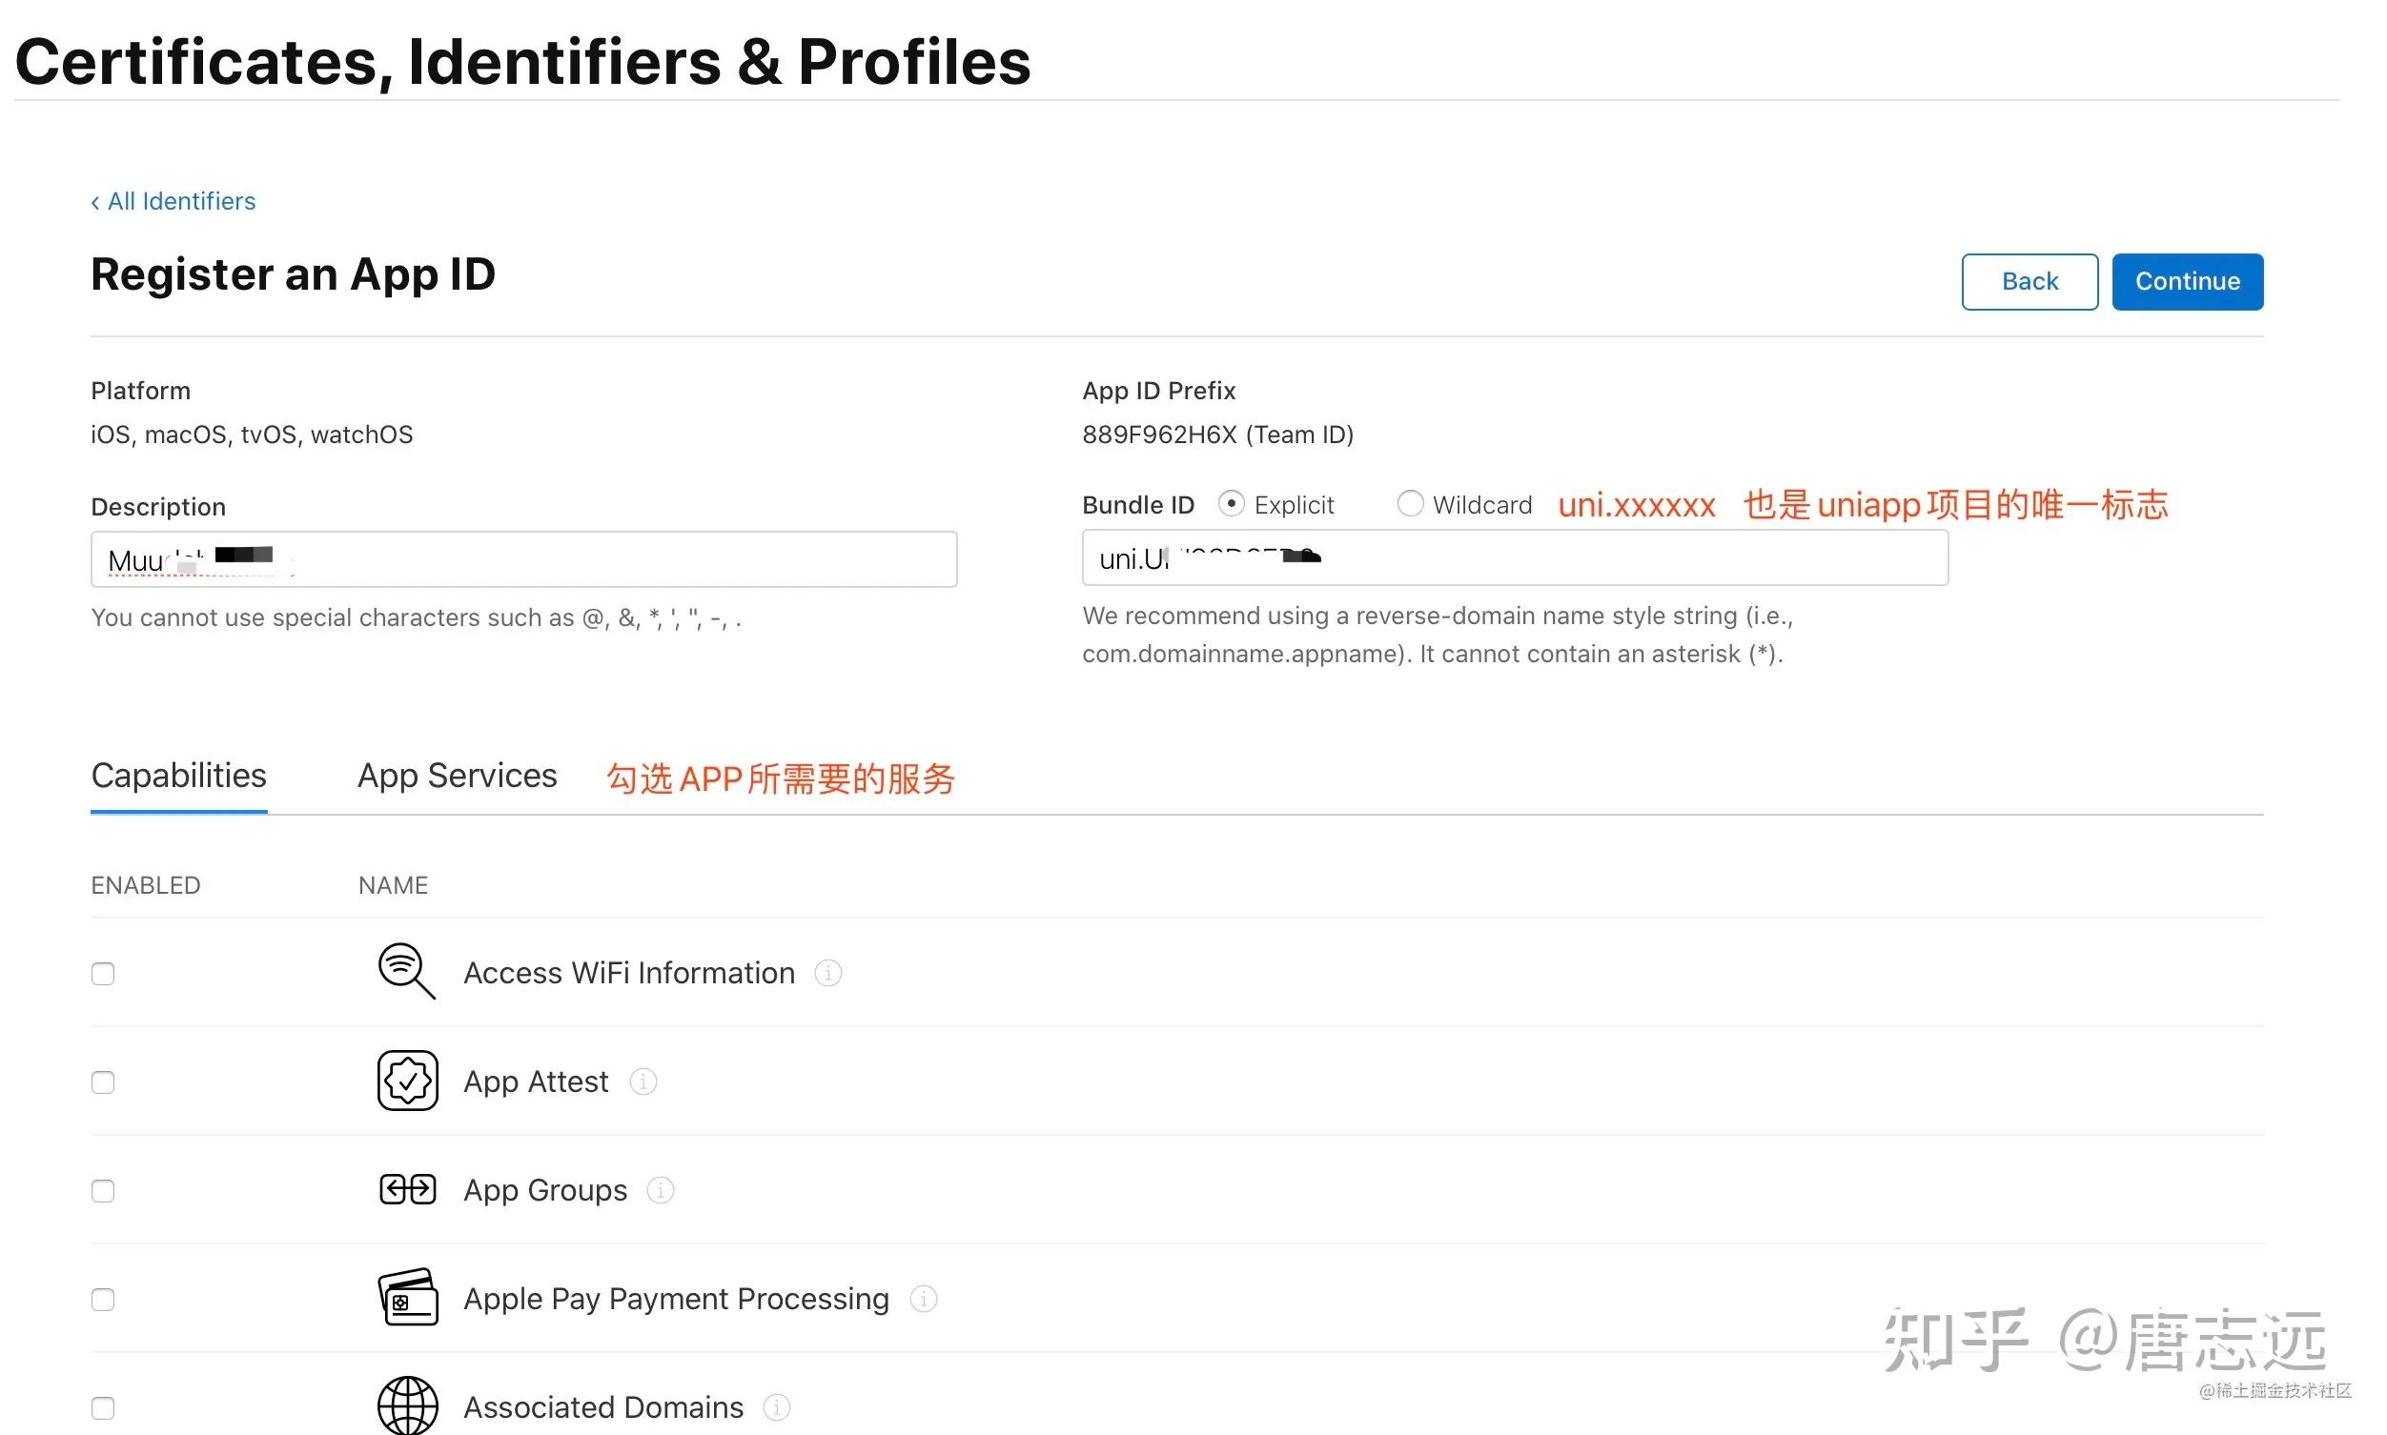Go back via All Identifiers link
The height and width of the screenshot is (1435, 2387).
pos(173,200)
